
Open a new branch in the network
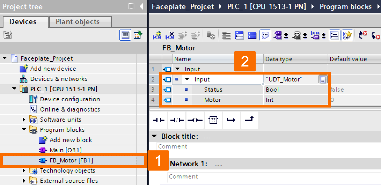(231, 120)
